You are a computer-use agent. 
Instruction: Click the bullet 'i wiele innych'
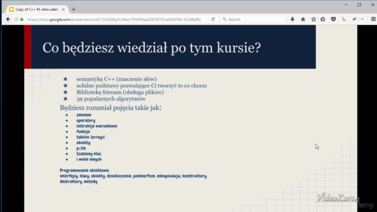point(89,159)
